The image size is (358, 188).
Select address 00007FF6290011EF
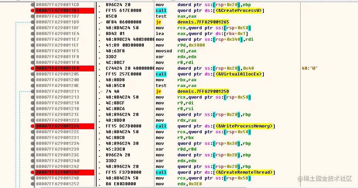[x=57, y=45]
